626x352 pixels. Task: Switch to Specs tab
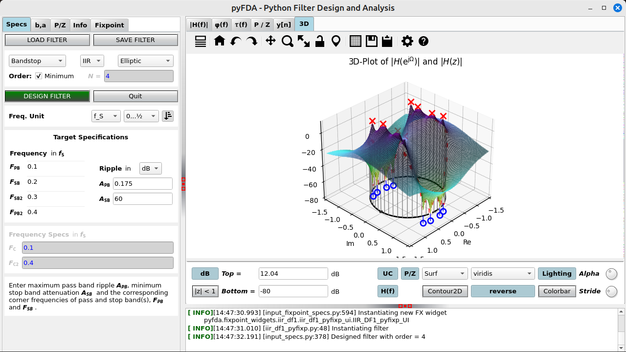(x=17, y=24)
